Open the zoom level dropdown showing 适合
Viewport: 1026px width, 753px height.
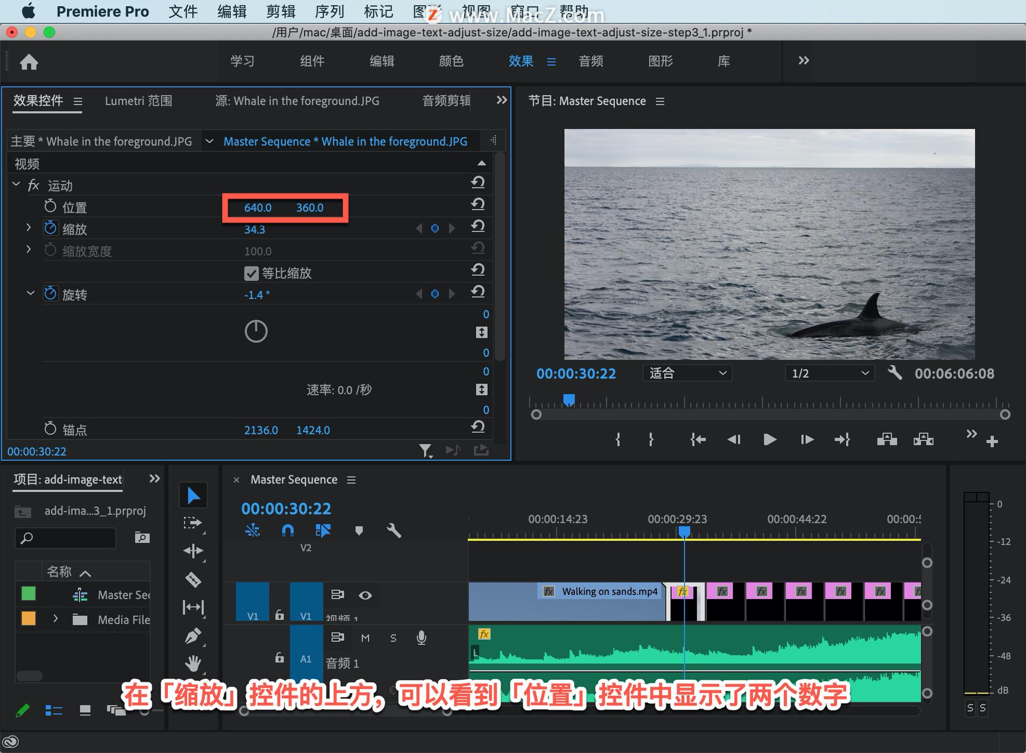tap(687, 373)
